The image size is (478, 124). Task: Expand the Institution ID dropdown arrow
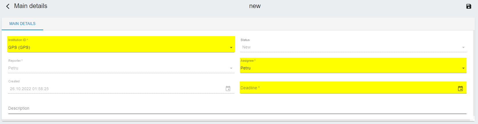click(231, 48)
